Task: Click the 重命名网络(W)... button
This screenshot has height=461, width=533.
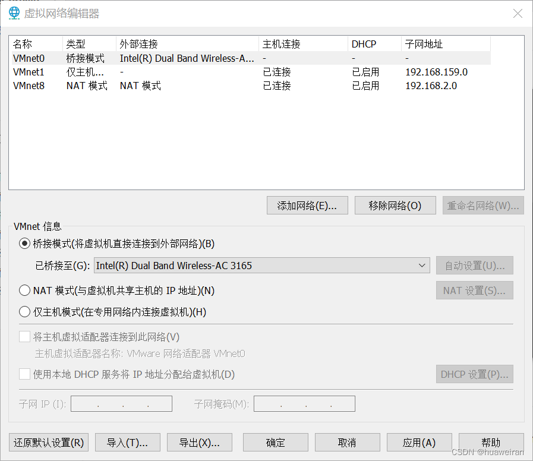Action: click(483, 206)
